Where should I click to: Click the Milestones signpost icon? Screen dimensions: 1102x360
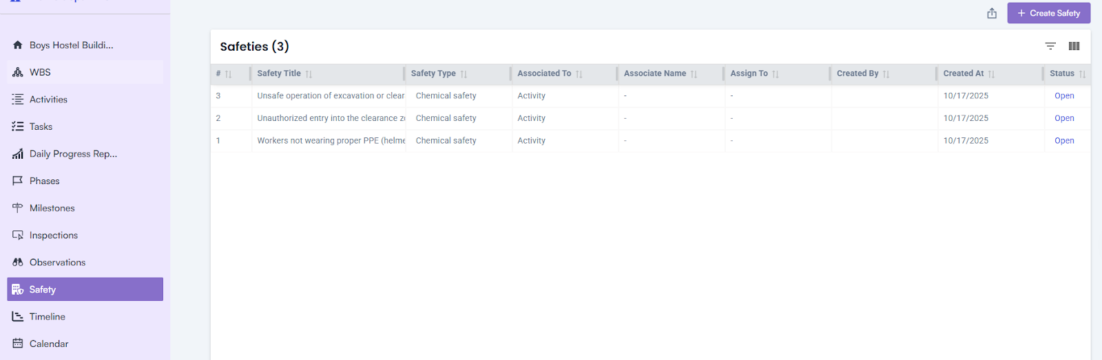(x=18, y=208)
